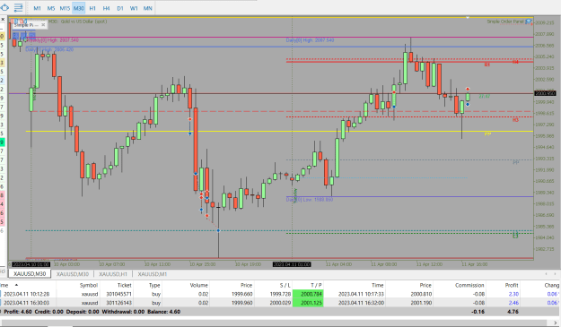
Task: Sort history by T / P column header
Action: click(316, 285)
